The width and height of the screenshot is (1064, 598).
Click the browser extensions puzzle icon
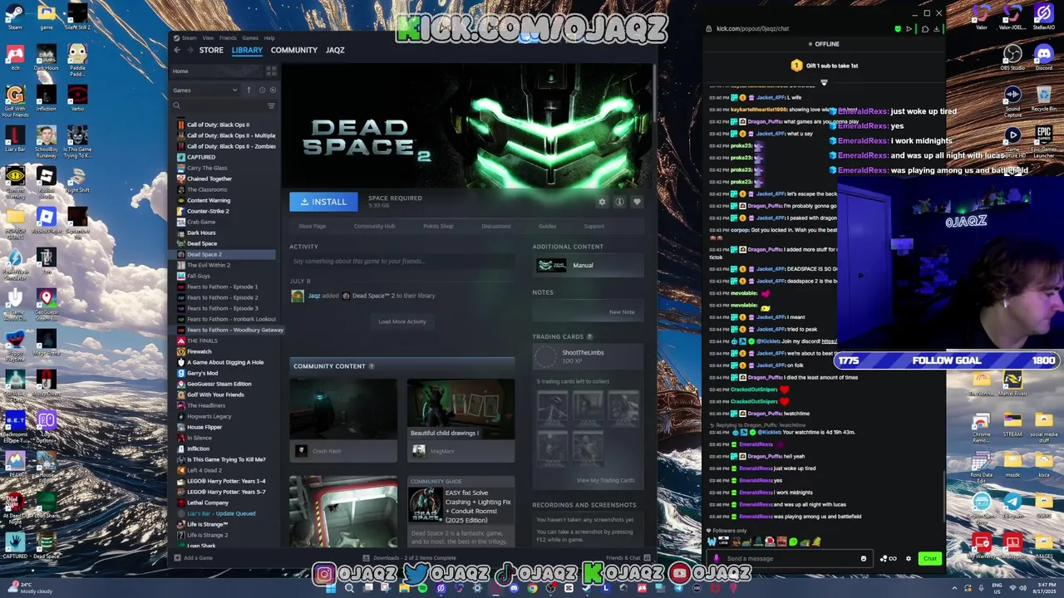925,28
